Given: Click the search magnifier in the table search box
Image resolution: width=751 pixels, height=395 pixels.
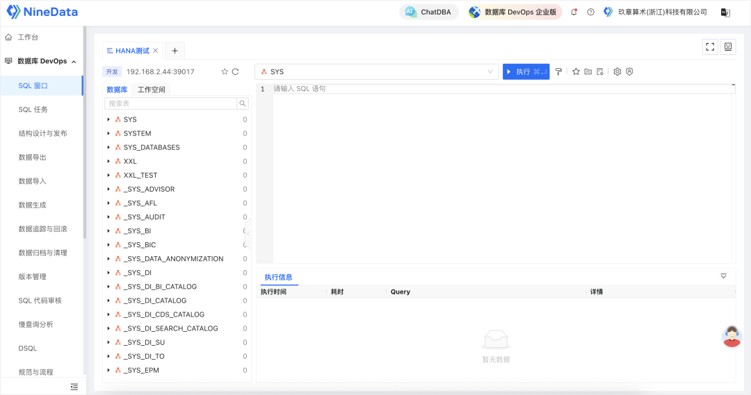Looking at the screenshot, I should (243, 103).
